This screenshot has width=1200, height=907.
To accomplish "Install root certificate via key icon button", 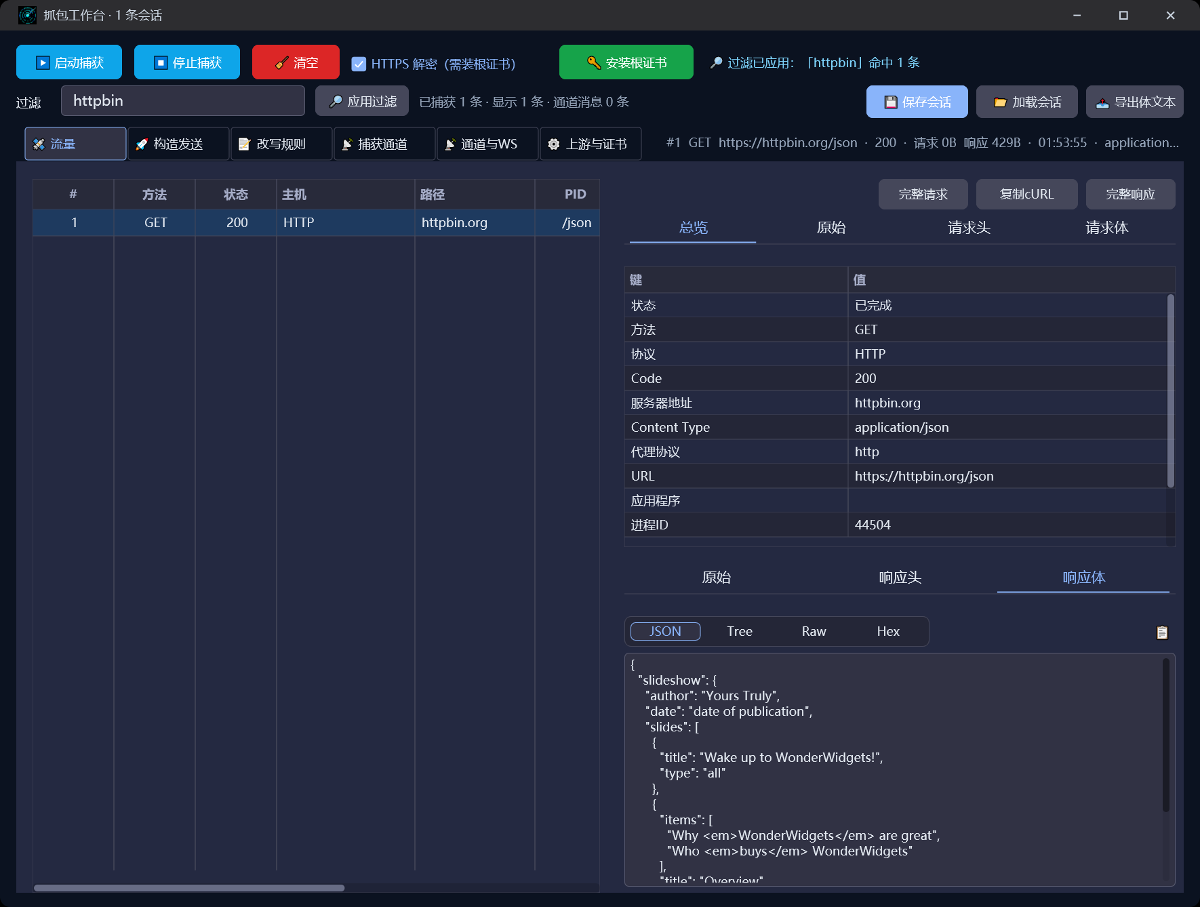I will (x=626, y=62).
